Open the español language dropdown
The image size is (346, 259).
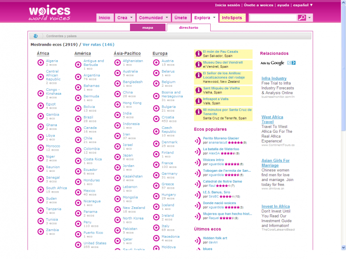303,5
